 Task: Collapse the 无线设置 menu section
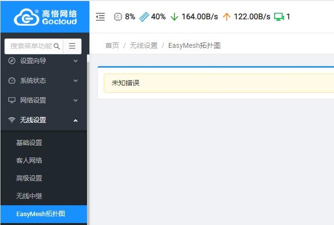click(x=76, y=120)
